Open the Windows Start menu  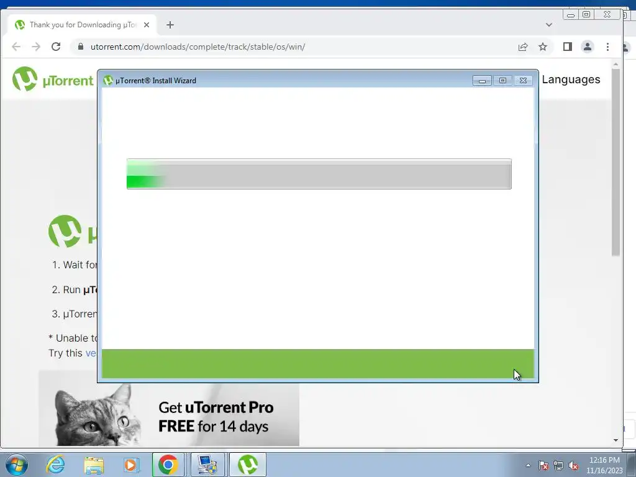tap(17, 465)
